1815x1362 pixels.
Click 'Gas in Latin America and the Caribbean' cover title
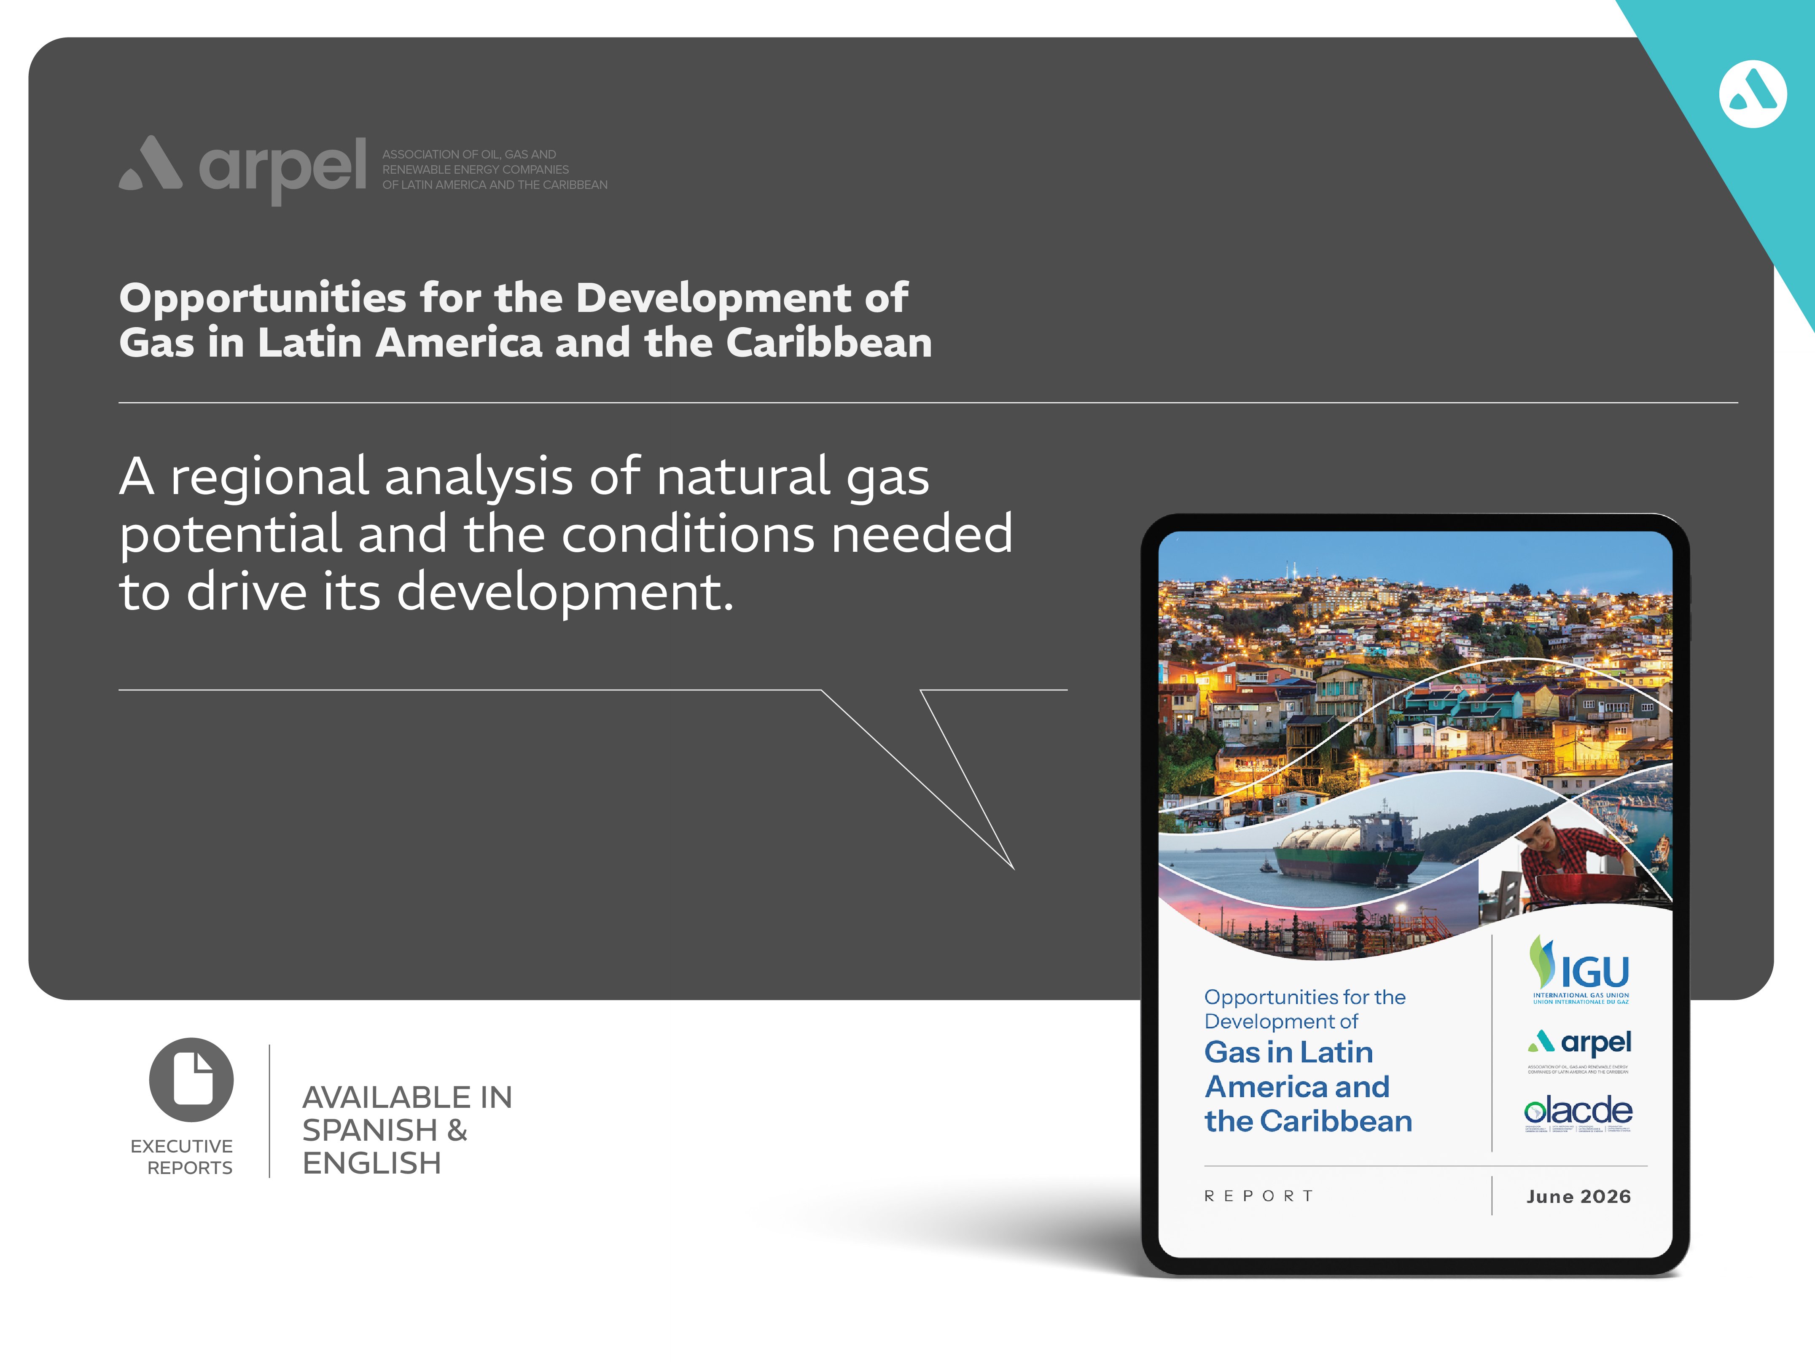click(x=1308, y=1086)
